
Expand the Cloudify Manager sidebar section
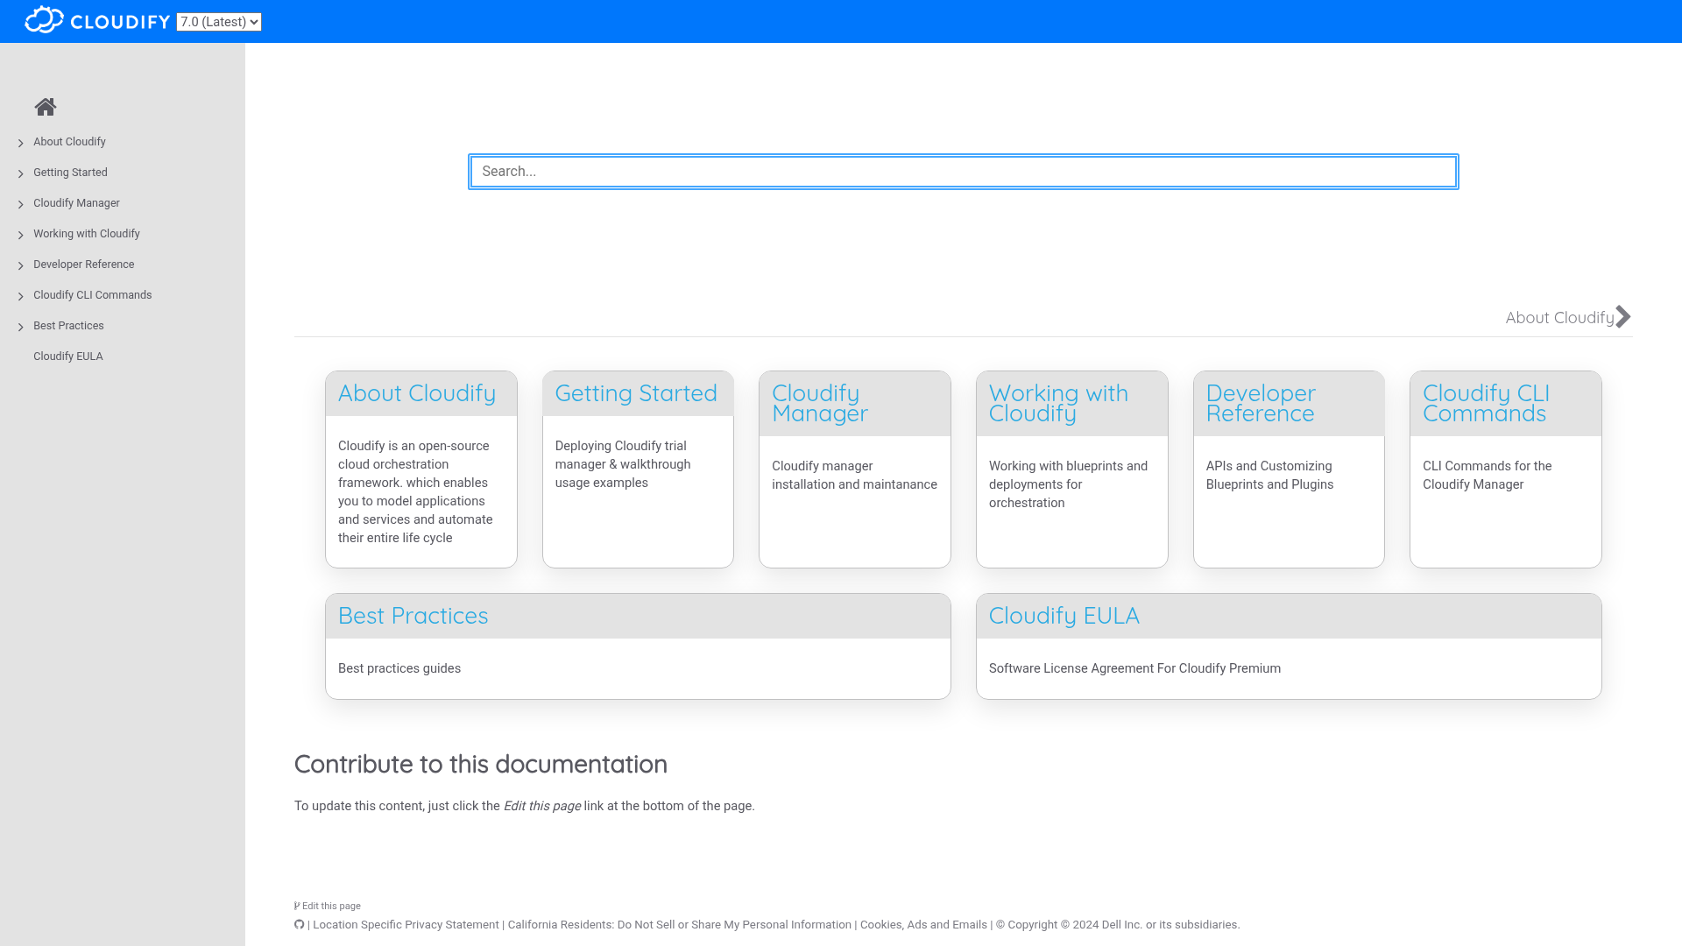(x=20, y=204)
